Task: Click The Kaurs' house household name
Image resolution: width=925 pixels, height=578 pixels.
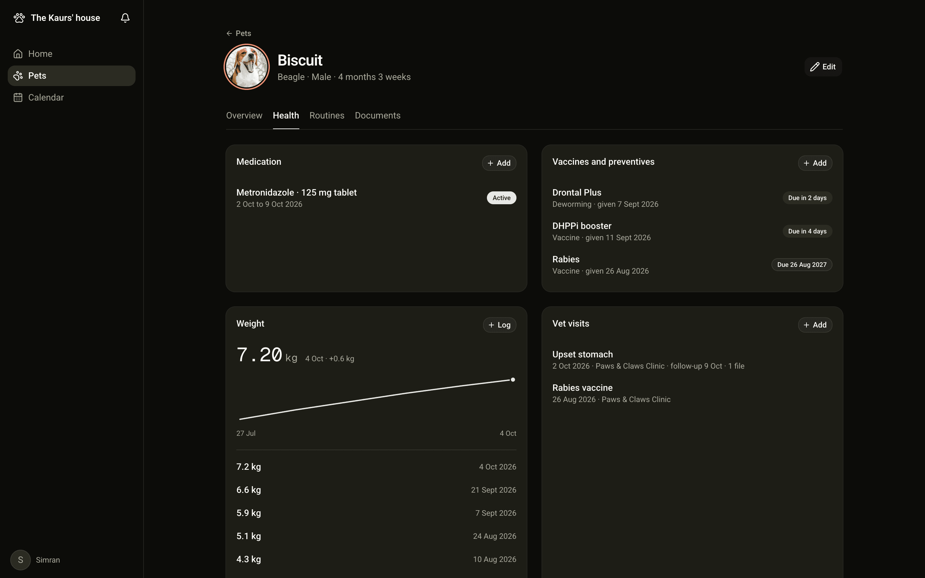Action: 66,18
